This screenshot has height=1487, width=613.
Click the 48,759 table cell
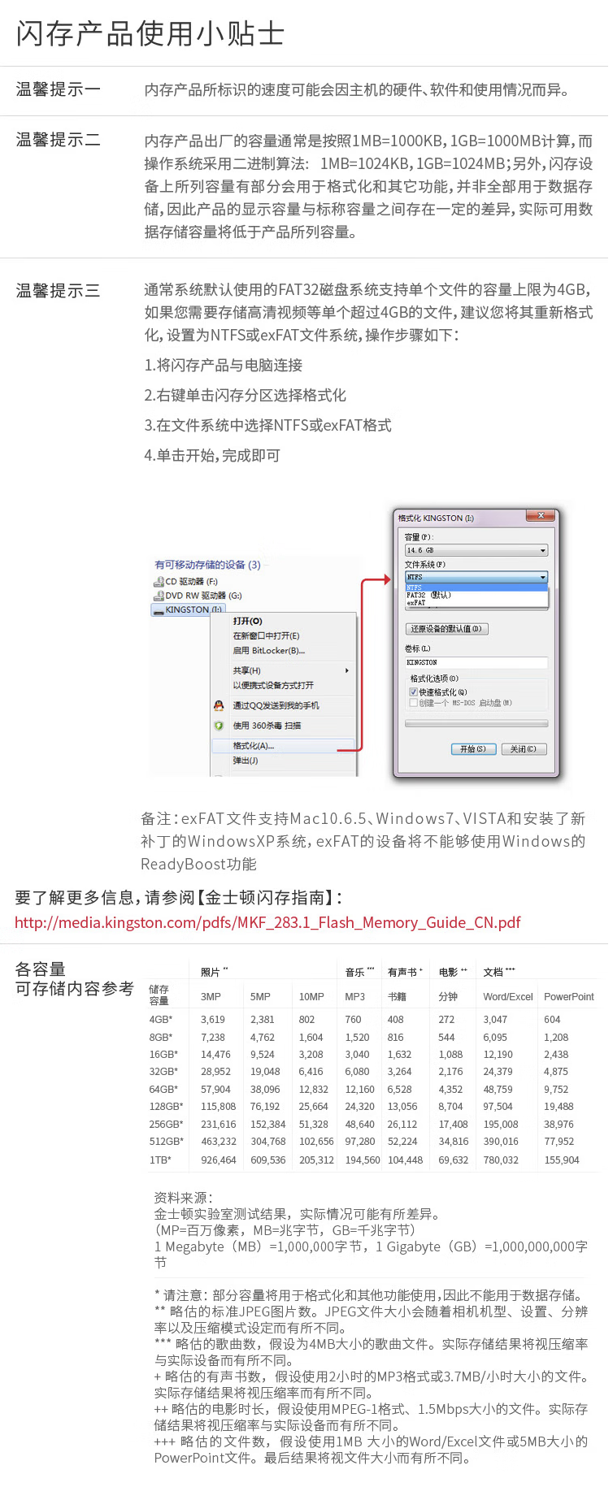[498, 1090]
